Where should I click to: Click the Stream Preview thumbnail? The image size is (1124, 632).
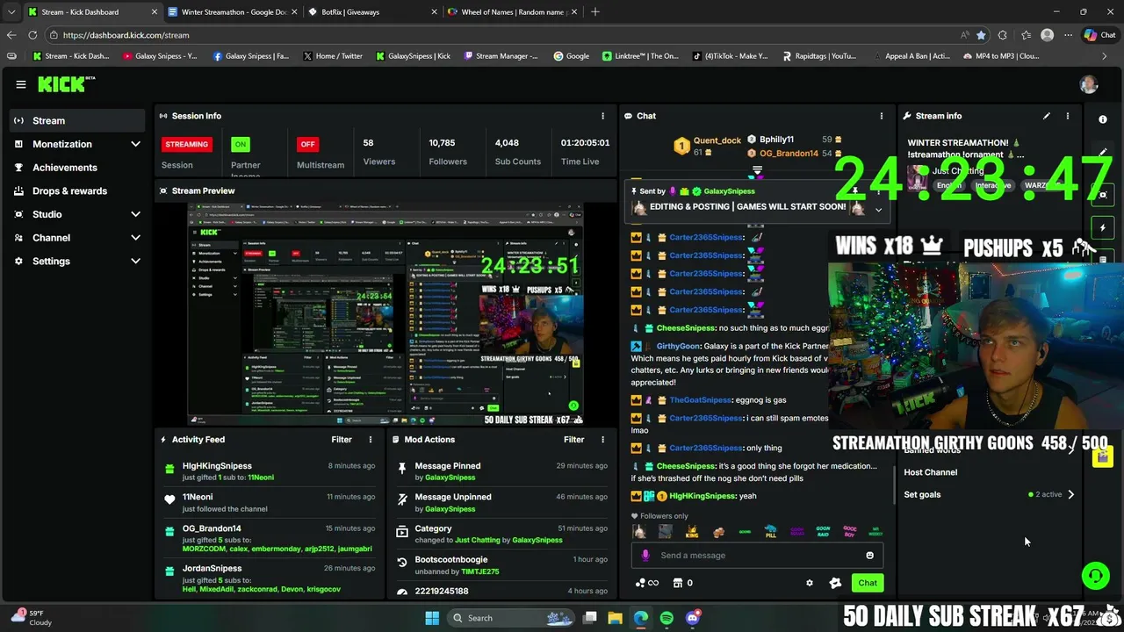pos(385,314)
